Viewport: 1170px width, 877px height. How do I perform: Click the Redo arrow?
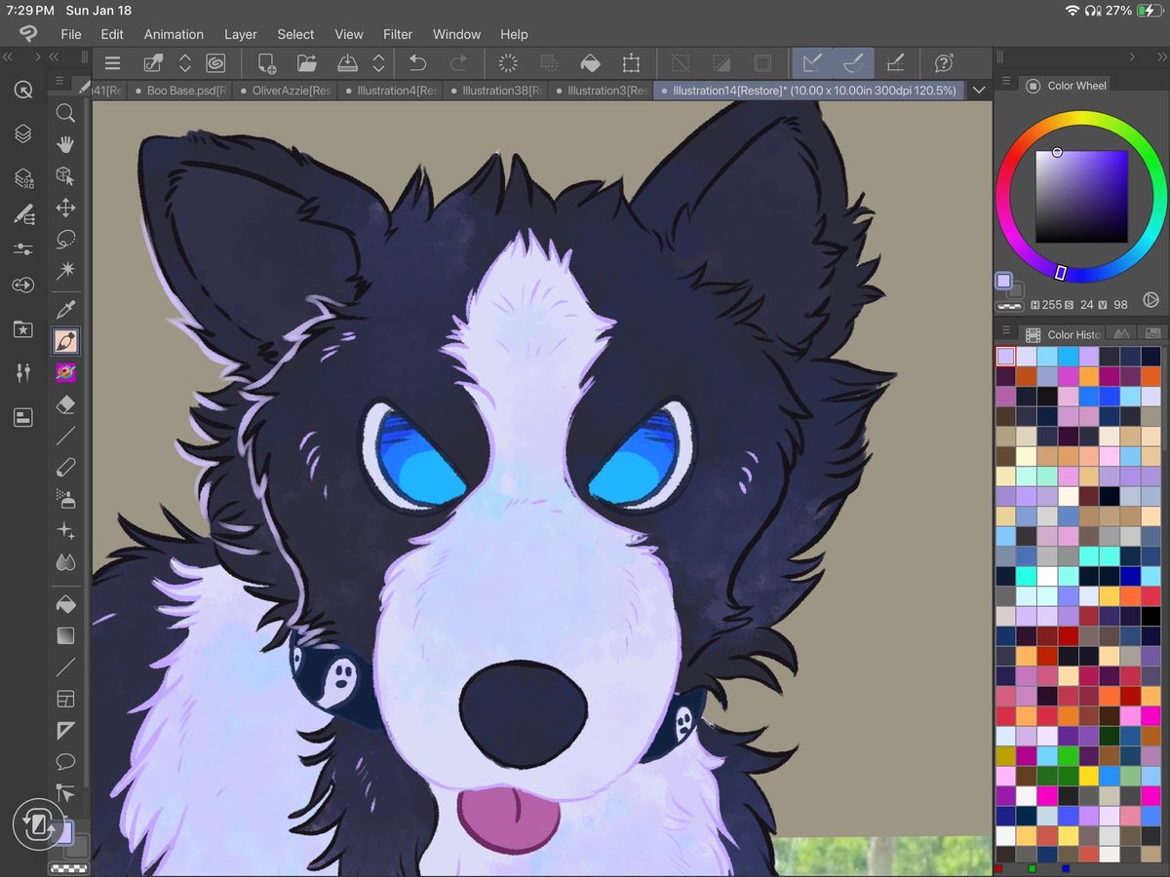click(x=457, y=63)
